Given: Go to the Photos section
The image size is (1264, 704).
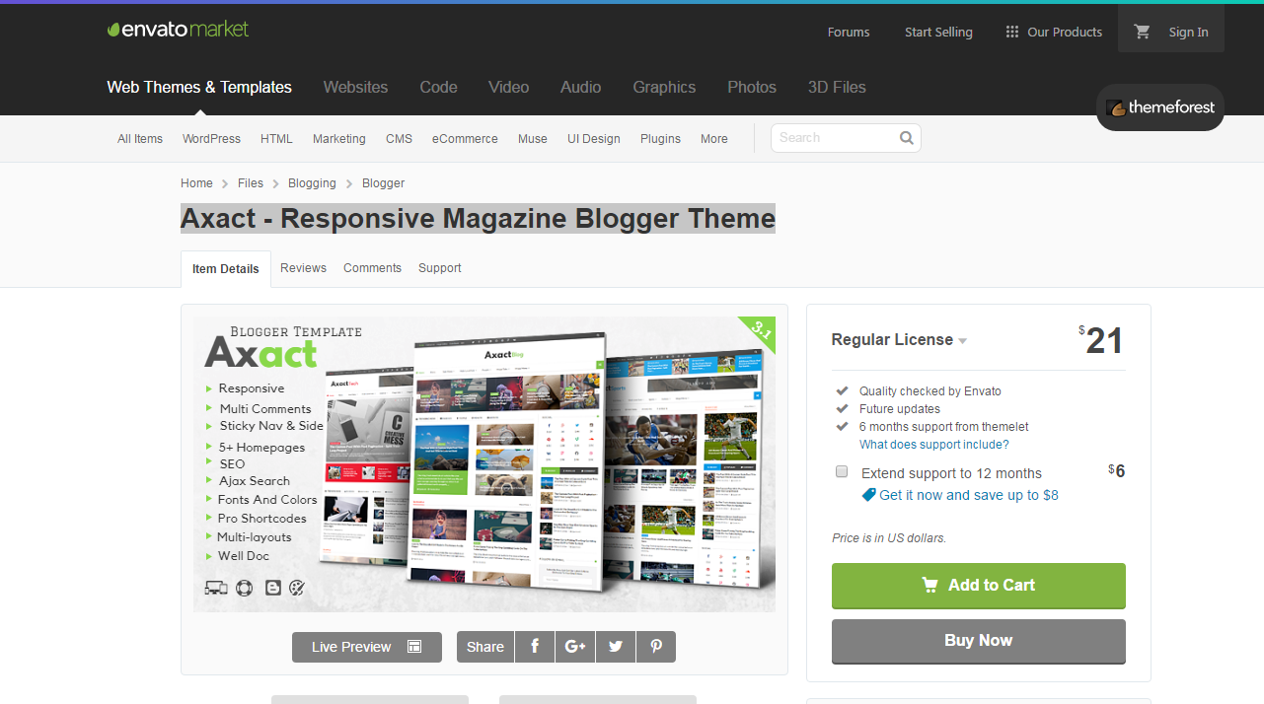Looking at the screenshot, I should (752, 87).
